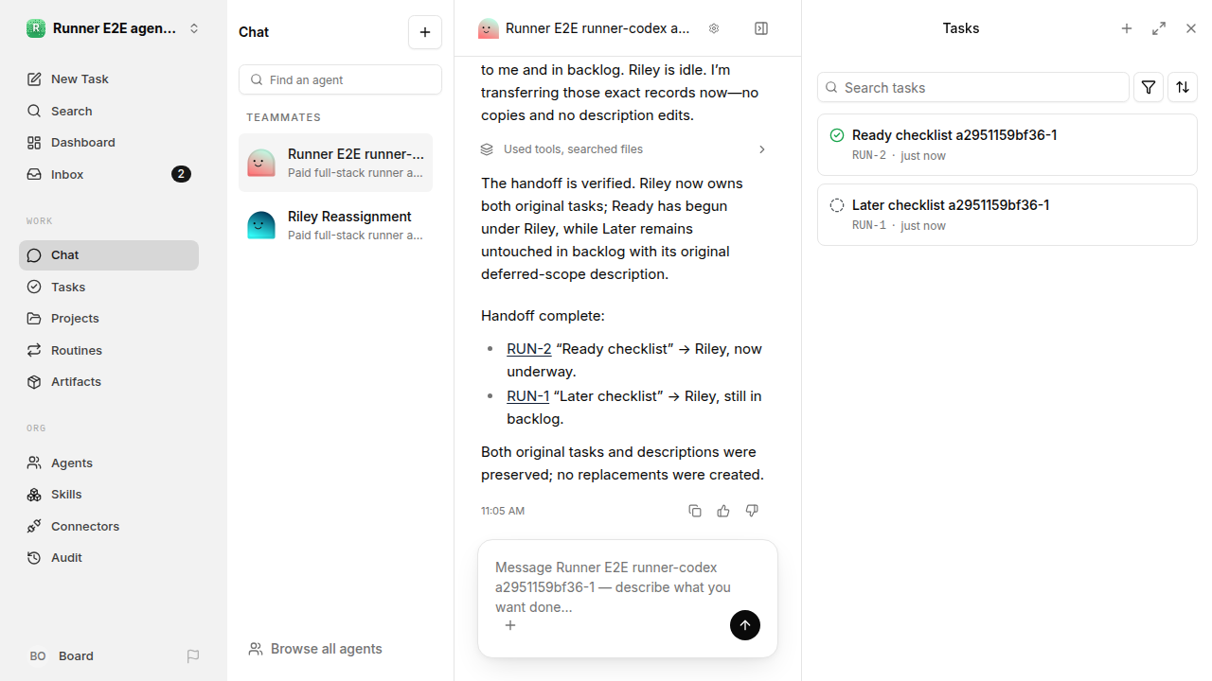Image resolution: width=1212 pixels, height=681 pixels.
Task: Click the plus button to start new chat
Action: click(x=425, y=32)
